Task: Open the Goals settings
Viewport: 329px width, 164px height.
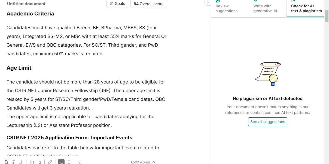Action: coord(117,4)
